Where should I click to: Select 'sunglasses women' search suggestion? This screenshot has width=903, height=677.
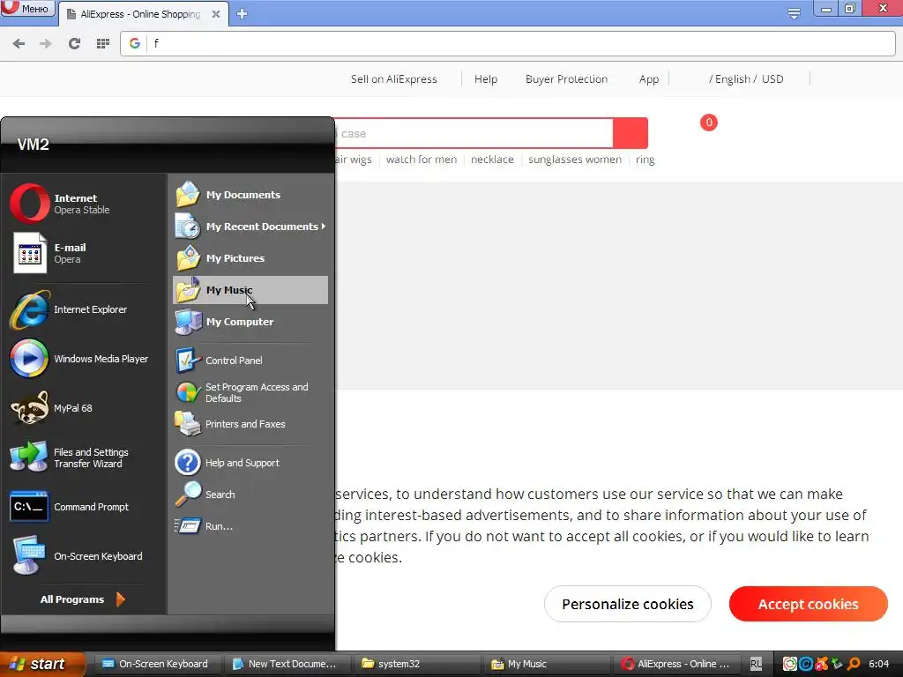coord(575,160)
